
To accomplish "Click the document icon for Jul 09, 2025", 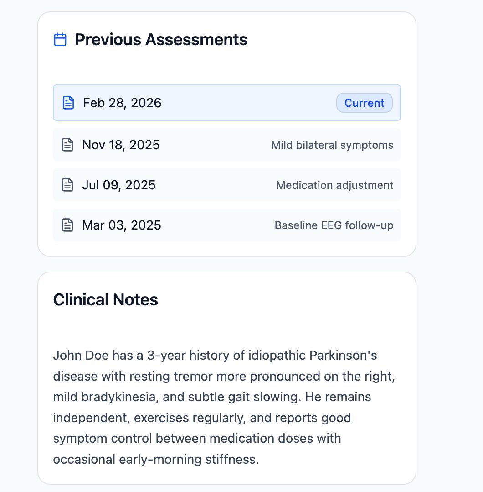I will (67, 185).
